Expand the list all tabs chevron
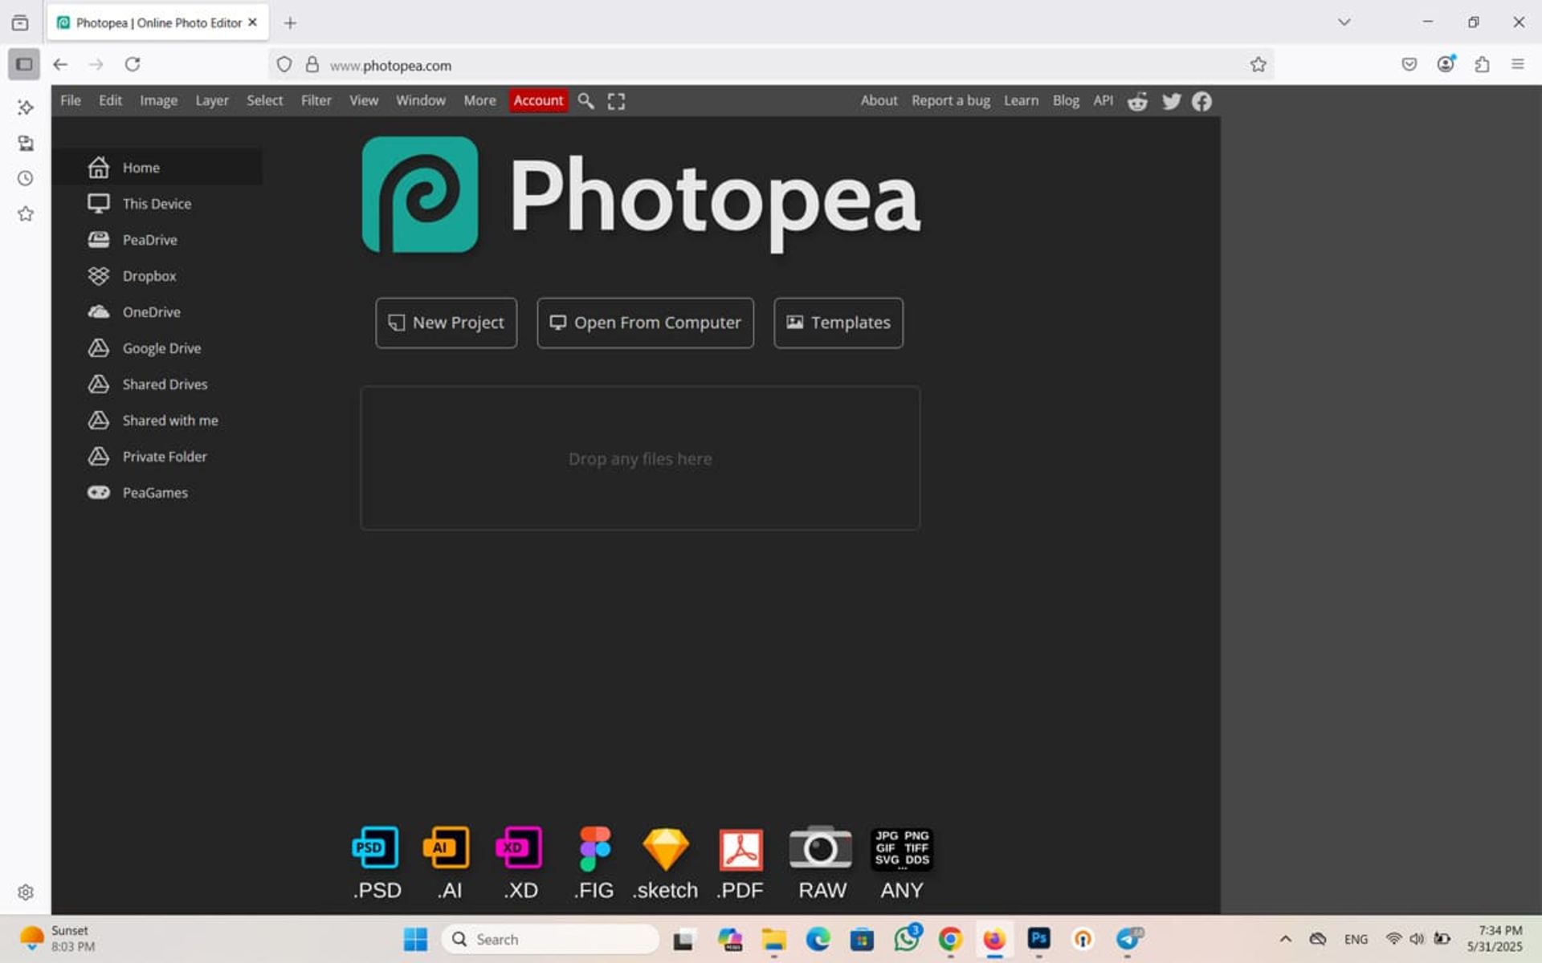The width and height of the screenshot is (1542, 963). click(x=1344, y=22)
